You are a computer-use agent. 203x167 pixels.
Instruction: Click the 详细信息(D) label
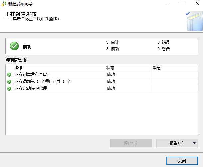pos(18,60)
